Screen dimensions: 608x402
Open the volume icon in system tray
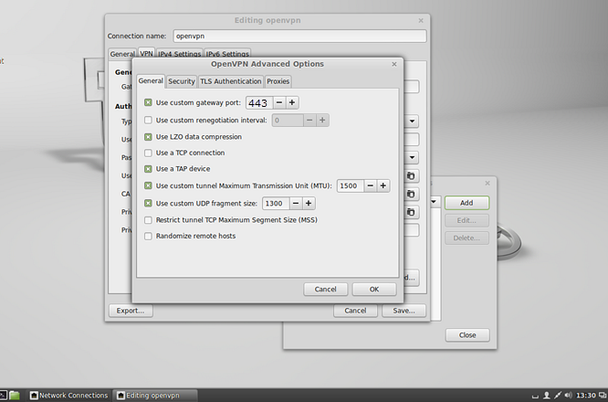coord(568,396)
